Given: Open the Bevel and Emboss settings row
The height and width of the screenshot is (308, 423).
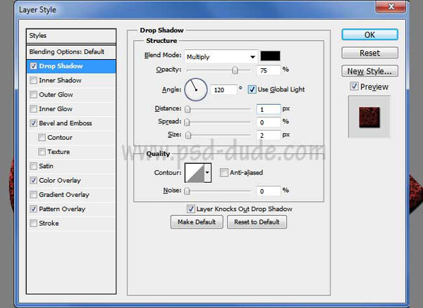Looking at the screenshot, I should [71, 123].
